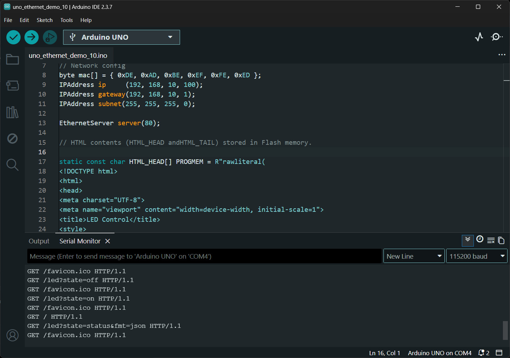Clear the Serial Monitor output
Viewport: 510px width, 358px height.
(x=491, y=241)
